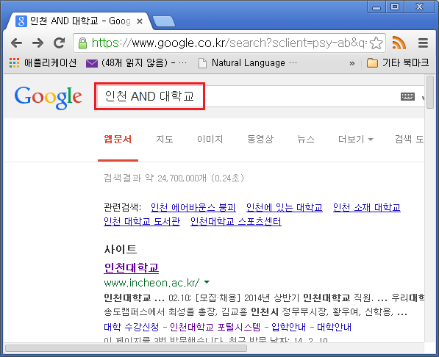Open the Chrome hamburger menu

[423, 43]
